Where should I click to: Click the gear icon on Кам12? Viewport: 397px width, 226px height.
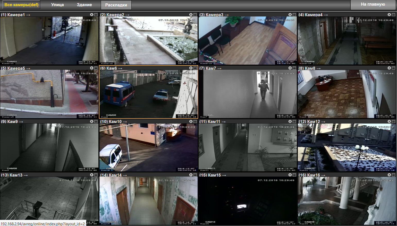click(x=389, y=121)
